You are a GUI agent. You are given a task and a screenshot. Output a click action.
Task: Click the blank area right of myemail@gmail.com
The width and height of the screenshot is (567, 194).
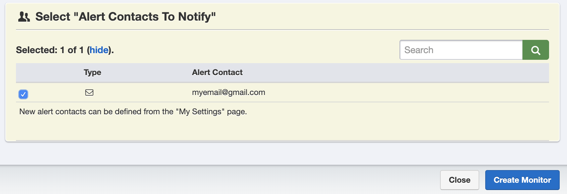[405, 92]
